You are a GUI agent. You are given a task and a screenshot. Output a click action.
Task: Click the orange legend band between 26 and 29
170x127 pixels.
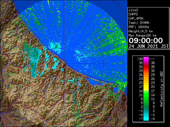[146, 75]
